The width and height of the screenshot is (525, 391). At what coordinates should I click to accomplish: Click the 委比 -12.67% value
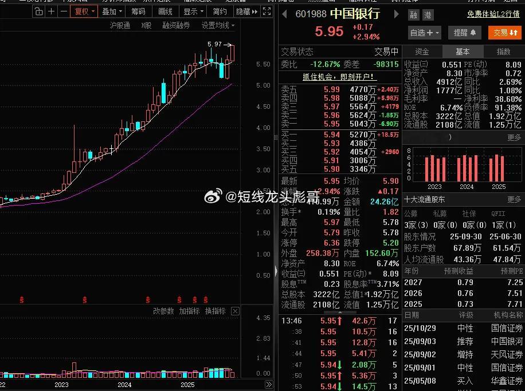coord(325,64)
